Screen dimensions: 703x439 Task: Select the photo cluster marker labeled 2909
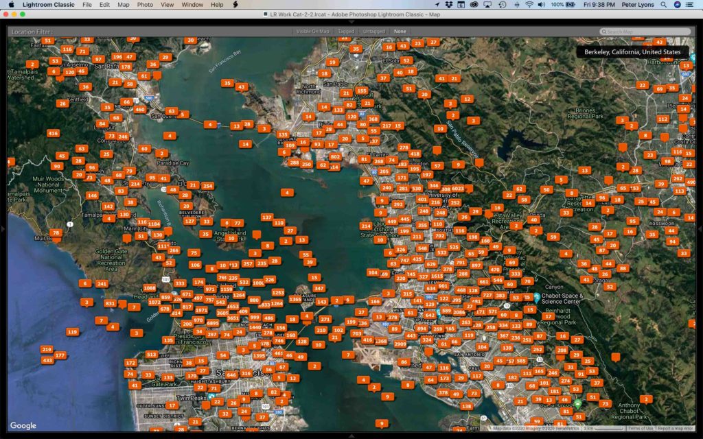coord(400,344)
